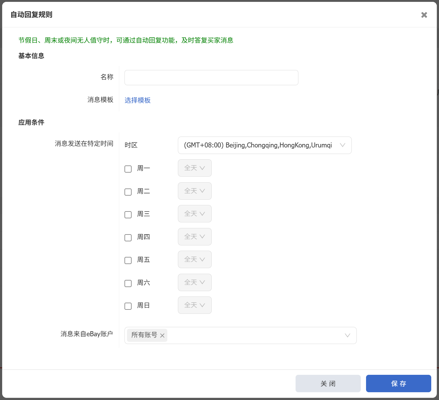The width and height of the screenshot is (439, 400).
Task: Expand the 全天 dropdown for 周日
Action: point(195,305)
